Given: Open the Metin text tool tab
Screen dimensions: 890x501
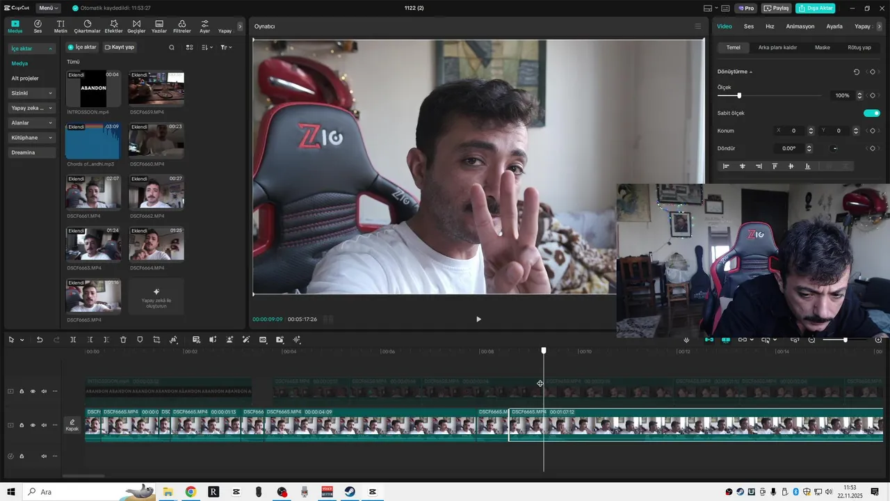Looking at the screenshot, I should (x=60, y=26).
